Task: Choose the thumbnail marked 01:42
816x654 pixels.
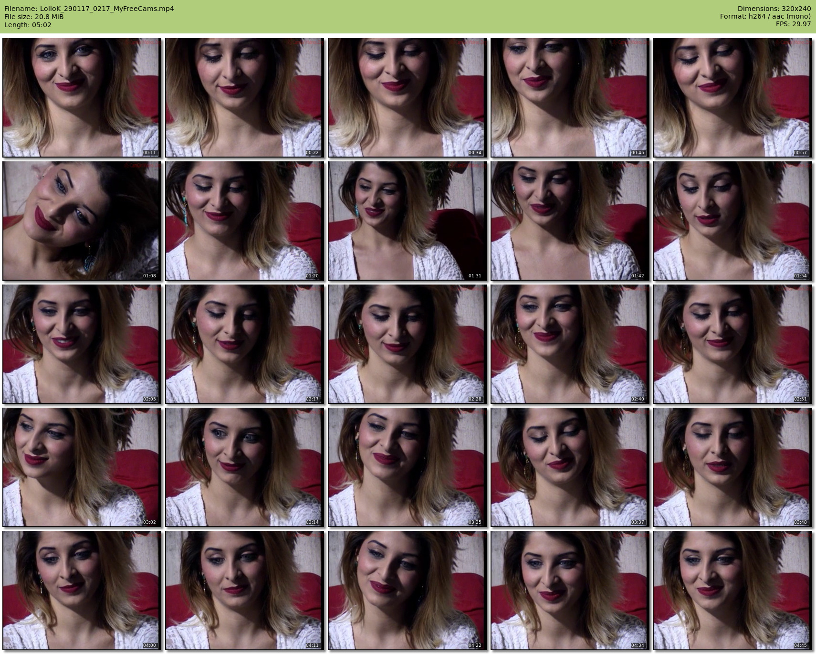Action: (x=570, y=221)
